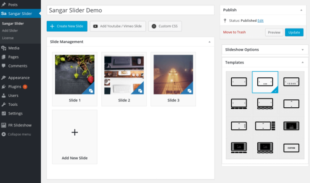Image resolution: width=310 pixels, height=183 pixels.
Task: Click the Plugins plug icon
Action: point(3,87)
